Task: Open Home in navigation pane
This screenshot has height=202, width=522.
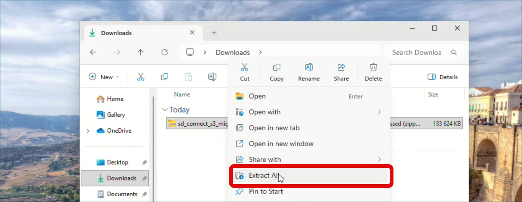Action: pyautogui.click(x=114, y=99)
